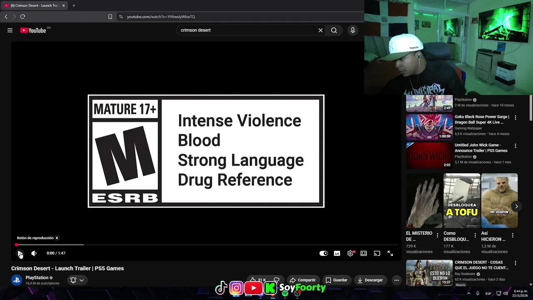Open a new browser tab
The height and width of the screenshot is (300, 533).
[74, 5]
